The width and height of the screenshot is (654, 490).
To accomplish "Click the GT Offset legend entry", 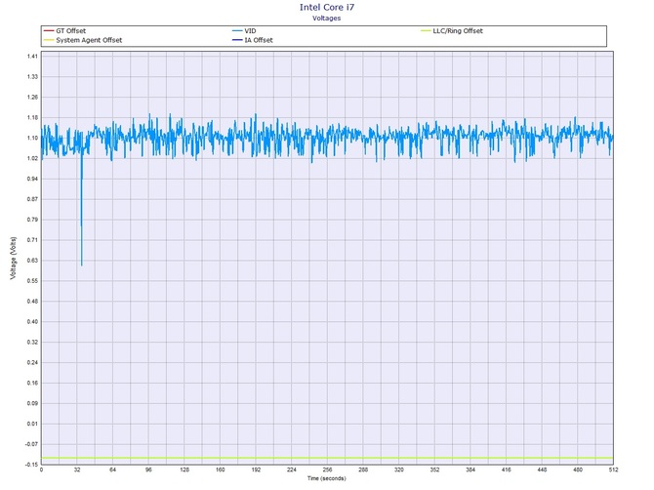I will (64, 31).
